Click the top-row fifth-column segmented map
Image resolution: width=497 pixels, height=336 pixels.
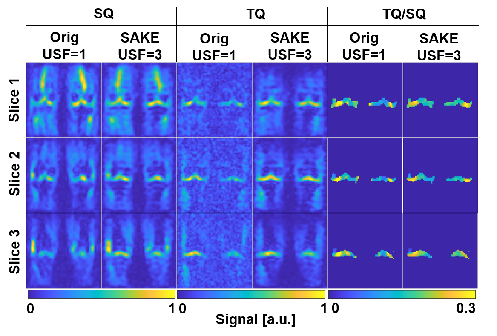click(x=365, y=100)
